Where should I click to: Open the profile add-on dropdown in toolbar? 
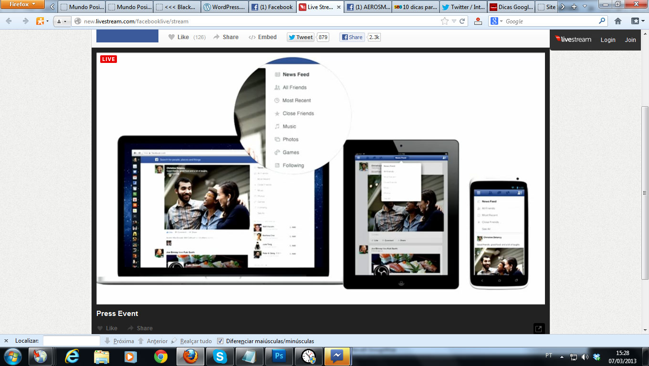(x=62, y=21)
